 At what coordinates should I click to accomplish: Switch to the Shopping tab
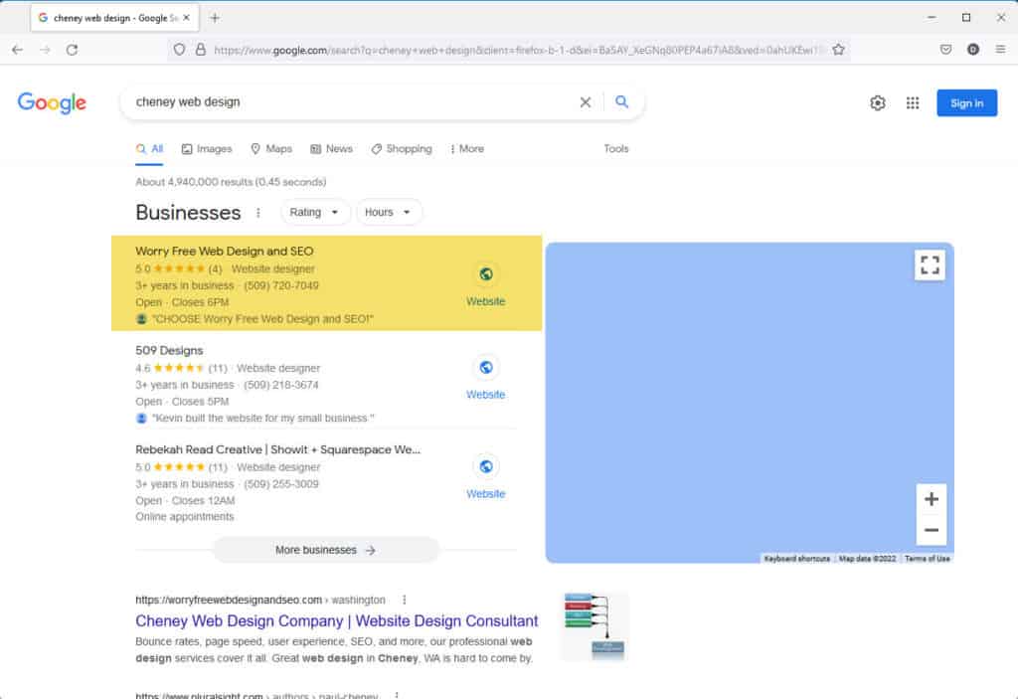pos(402,149)
